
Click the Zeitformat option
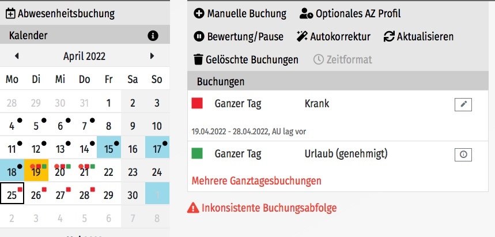tap(342, 59)
